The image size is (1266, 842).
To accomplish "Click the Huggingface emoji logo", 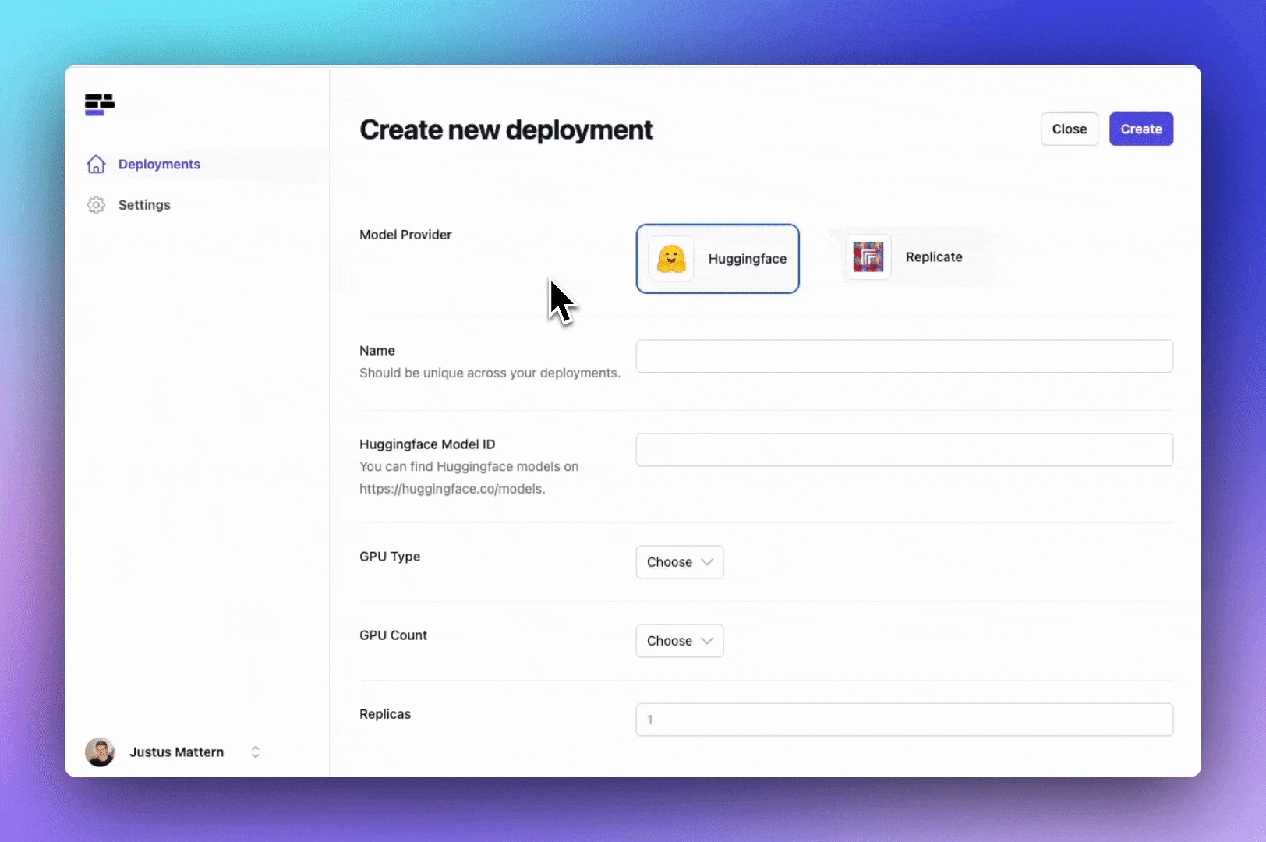I will click(670, 259).
